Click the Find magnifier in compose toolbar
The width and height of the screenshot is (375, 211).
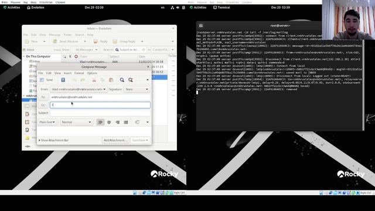122,80
